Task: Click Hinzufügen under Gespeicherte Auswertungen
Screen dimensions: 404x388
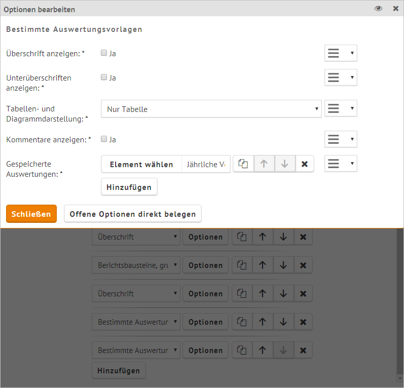Action: coord(129,187)
